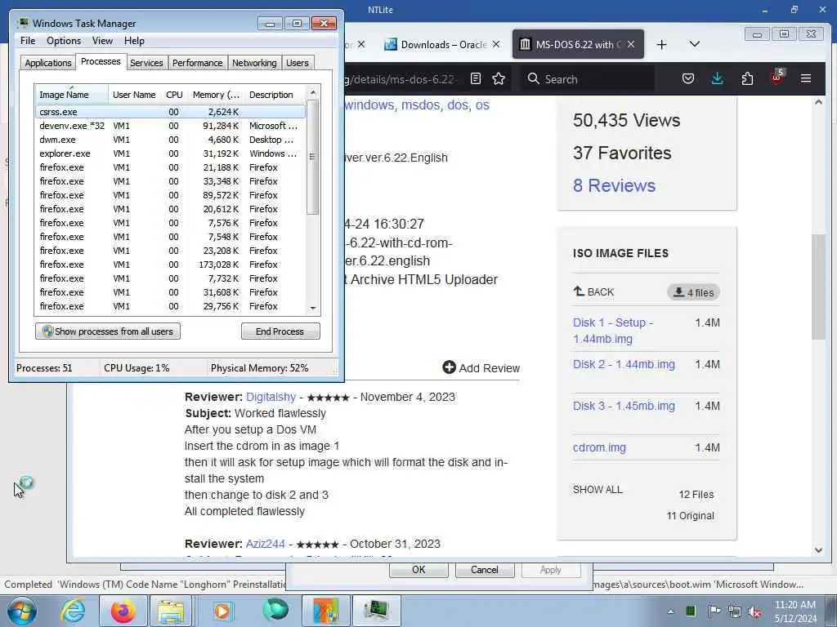This screenshot has width=837, height=627.
Task: Bookmark page with star icon
Action: click(x=499, y=79)
